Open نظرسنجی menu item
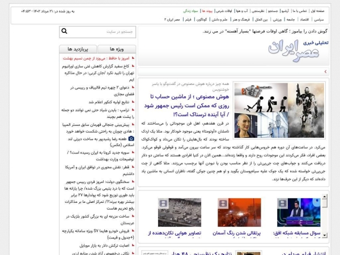Screen dimensions: 340x255 tap(258, 11)
